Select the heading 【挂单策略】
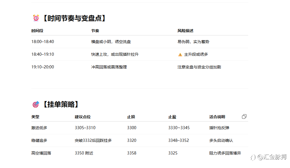The image size is (290, 168). (61, 104)
